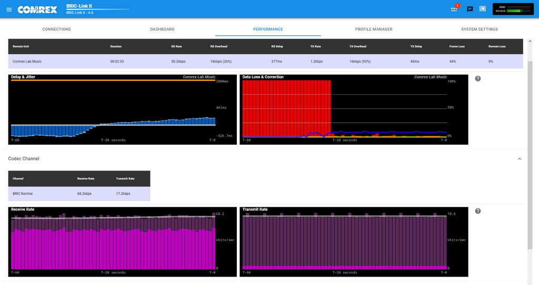Go to the Profile Manager tab
Viewport: 539px width, 285px height.
[374, 29]
